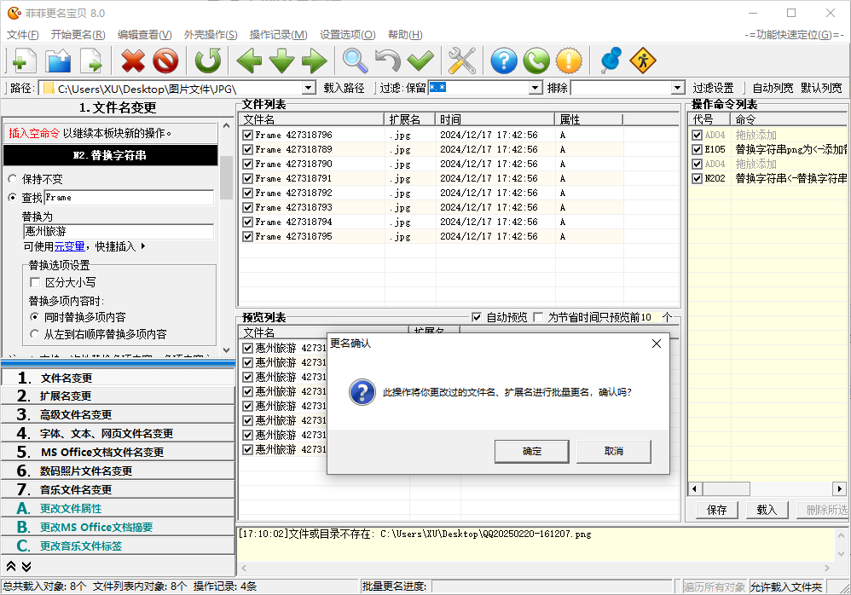Enable the 区分大小写 checkbox

click(36, 282)
